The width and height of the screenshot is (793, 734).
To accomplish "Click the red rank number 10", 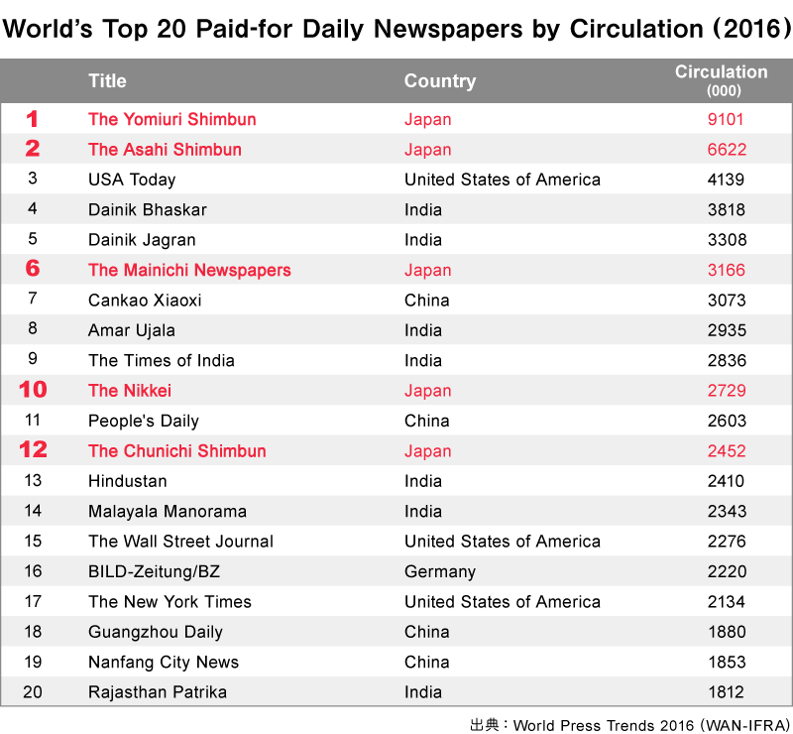I will point(33,389).
